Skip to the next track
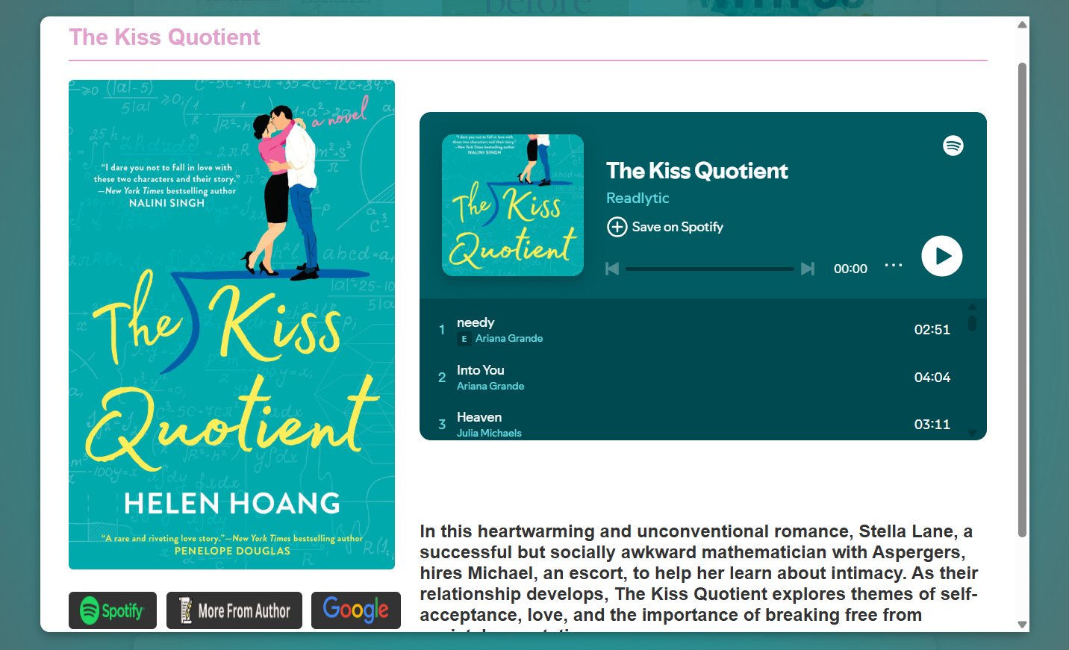1069x650 pixels. [x=807, y=269]
